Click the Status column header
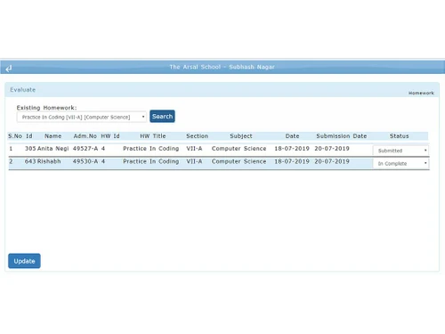Image resolution: width=445 pixels, height=334 pixels. coord(400,136)
